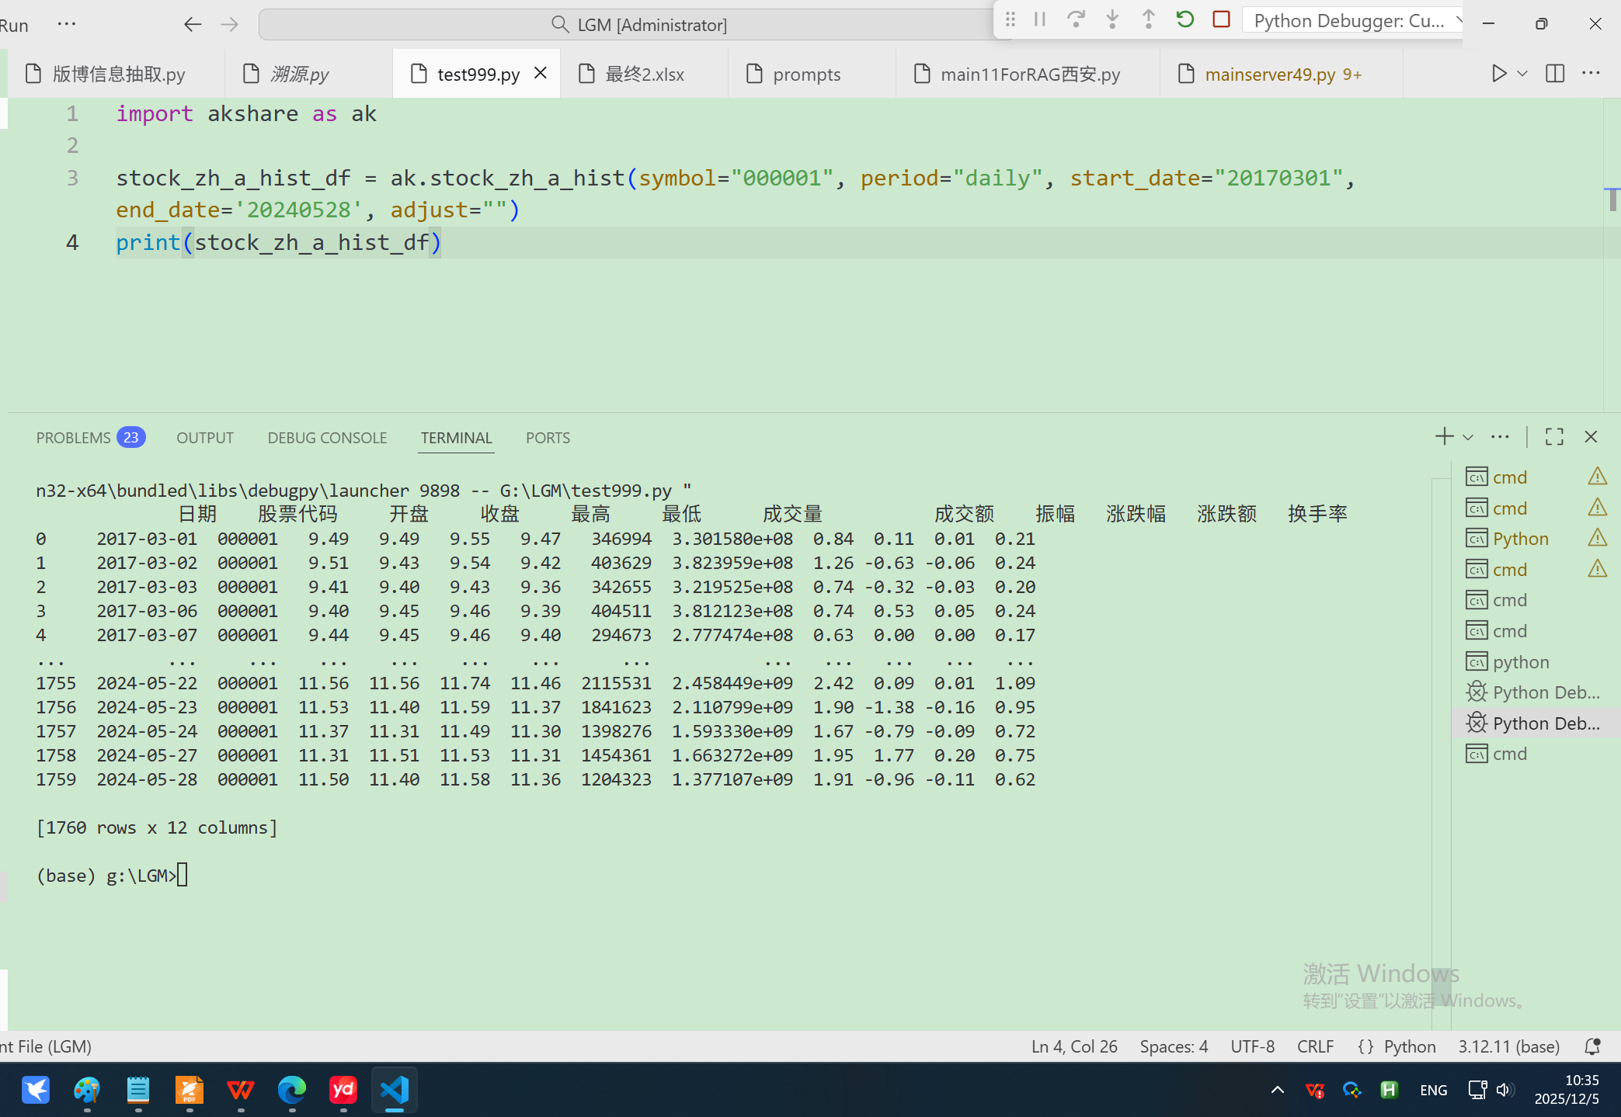Toggle maximized terminal panel size
This screenshot has height=1117, width=1621.
click(x=1554, y=437)
